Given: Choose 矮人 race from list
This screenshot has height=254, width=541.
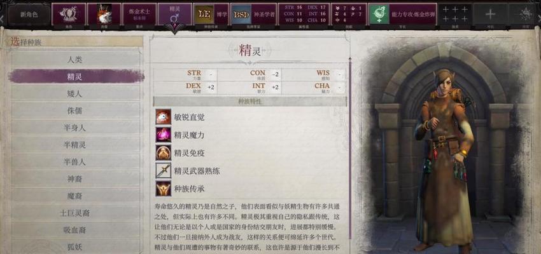Looking at the screenshot, I should (x=75, y=93).
